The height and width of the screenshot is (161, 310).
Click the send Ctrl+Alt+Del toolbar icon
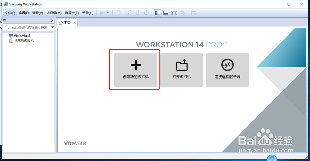118,13
